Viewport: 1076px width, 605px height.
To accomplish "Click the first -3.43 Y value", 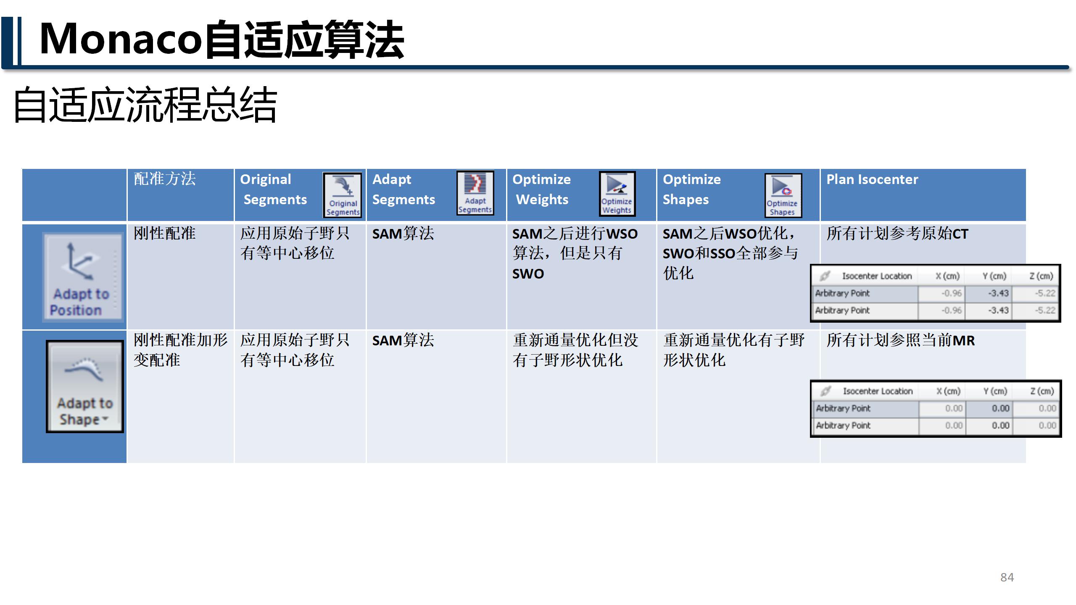I will [x=998, y=293].
